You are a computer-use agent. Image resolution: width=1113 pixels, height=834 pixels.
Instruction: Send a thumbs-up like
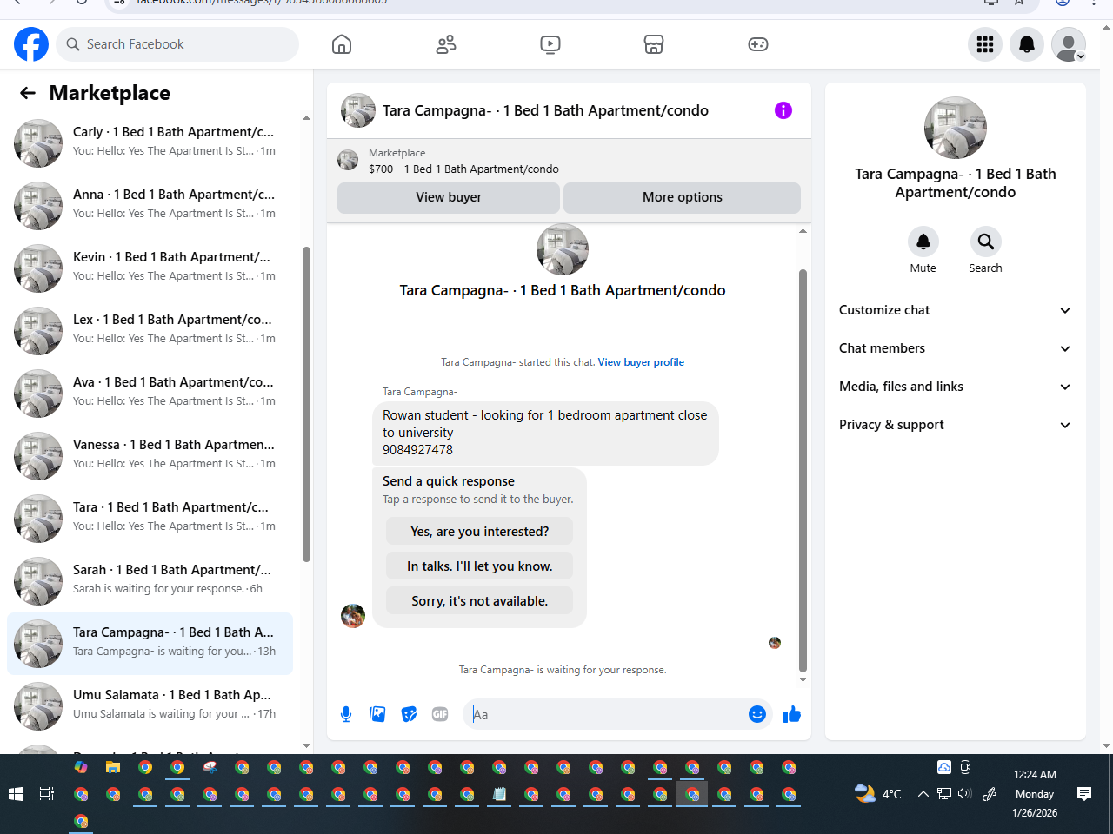click(x=792, y=714)
